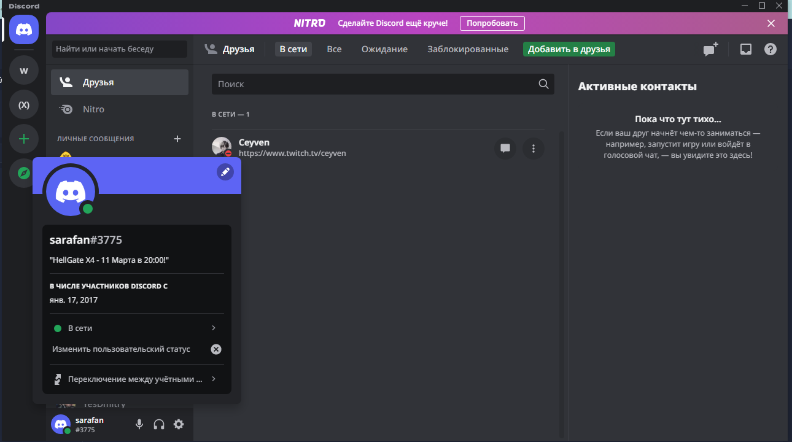This screenshot has width=792, height=442.
Task: Switch to В сети tab
Action: coord(293,49)
